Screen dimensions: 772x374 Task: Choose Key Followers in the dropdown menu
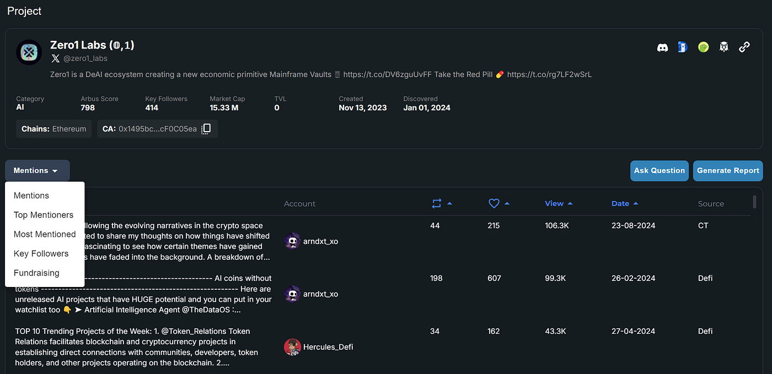pos(41,253)
